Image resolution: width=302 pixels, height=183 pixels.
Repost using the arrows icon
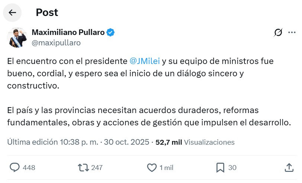[83, 167]
